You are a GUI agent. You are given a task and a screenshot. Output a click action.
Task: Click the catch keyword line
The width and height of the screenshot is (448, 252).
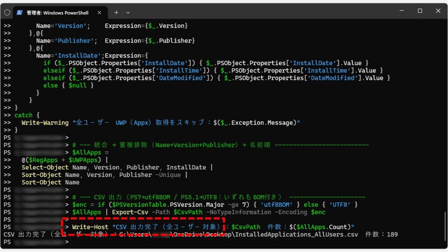tap(24, 115)
